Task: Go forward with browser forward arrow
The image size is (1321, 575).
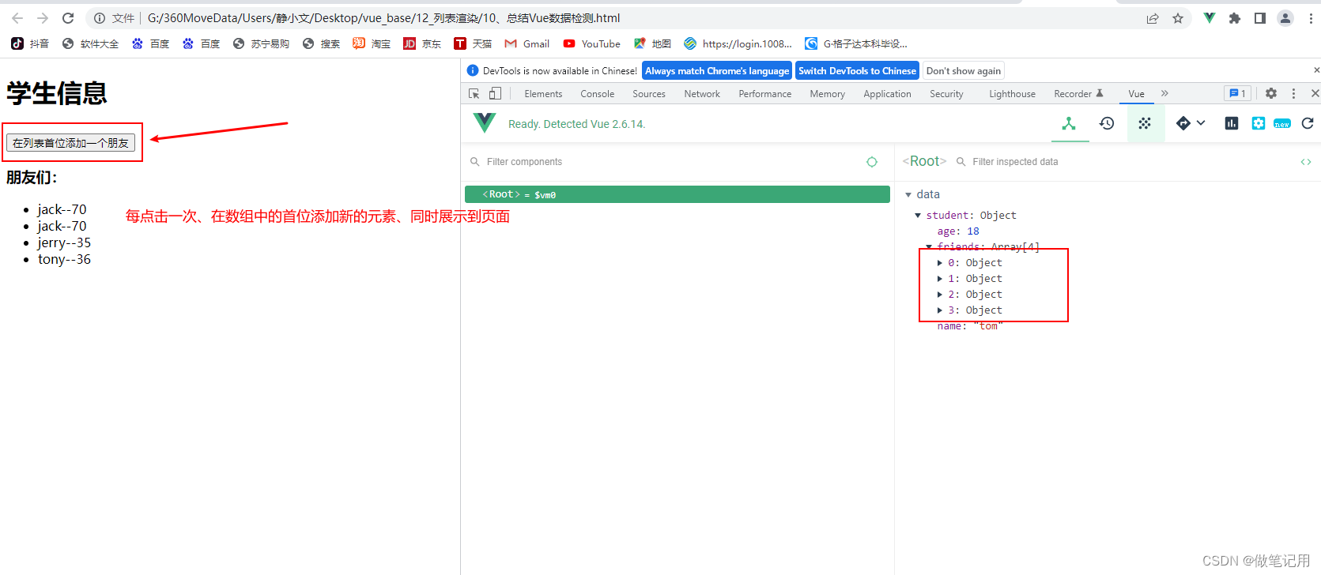Action: coord(43,18)
